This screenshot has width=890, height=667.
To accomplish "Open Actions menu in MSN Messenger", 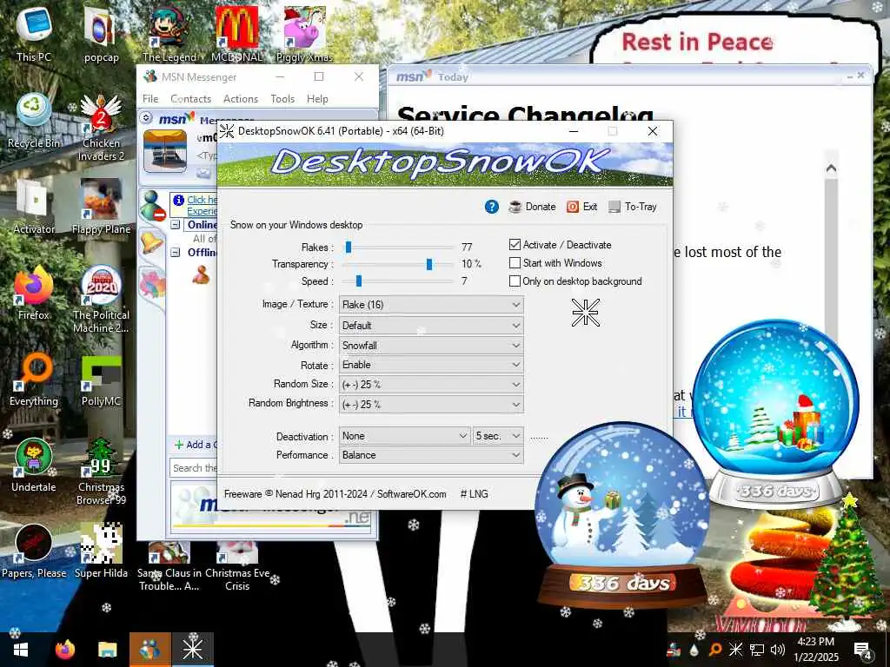I will click(x=241, y=99).
